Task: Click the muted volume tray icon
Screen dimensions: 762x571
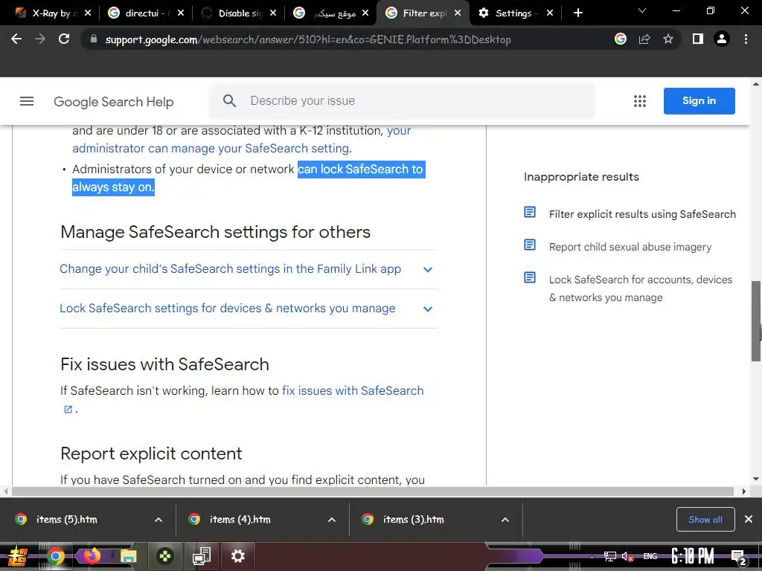Action: tap(627, 556)
